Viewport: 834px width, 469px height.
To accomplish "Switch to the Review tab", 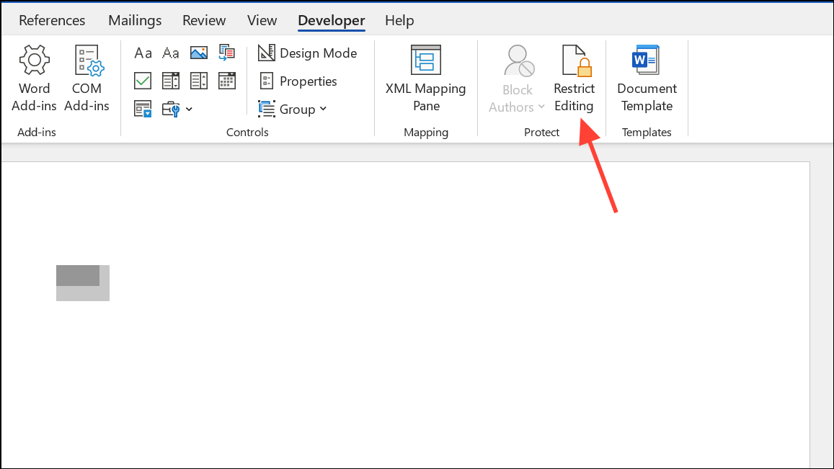I will tap(203, 20).
